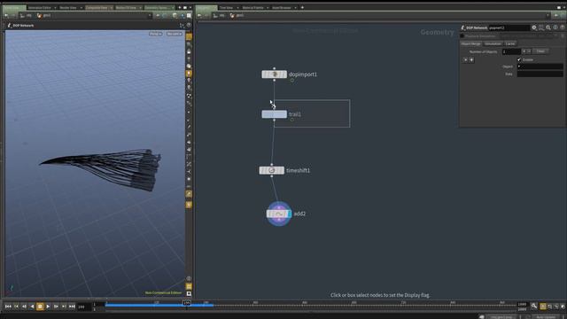
Task: Click the current frame number field
Action: [x=83, y=307]
